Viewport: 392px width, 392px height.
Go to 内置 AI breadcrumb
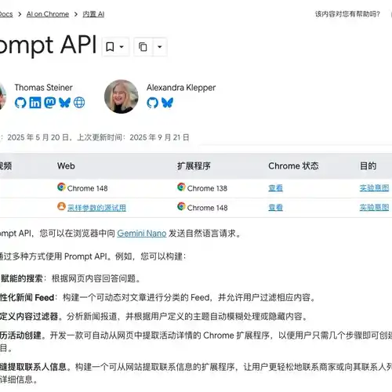click(93, 14)
